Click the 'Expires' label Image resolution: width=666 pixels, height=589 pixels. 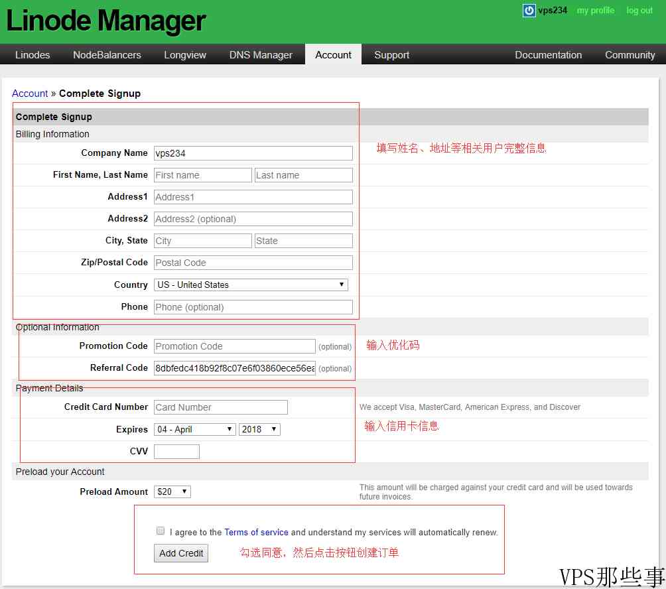tap(131, 429)
